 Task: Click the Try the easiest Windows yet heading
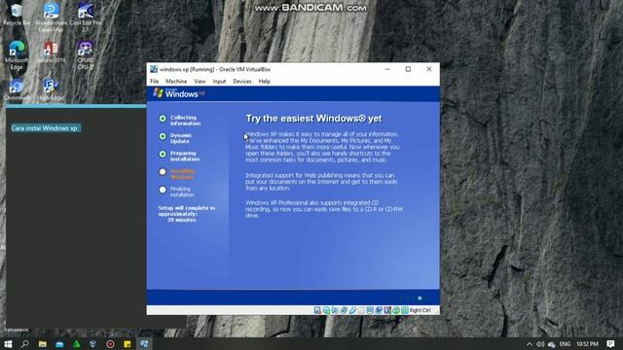pyautogui.click(x=313, y=119)
